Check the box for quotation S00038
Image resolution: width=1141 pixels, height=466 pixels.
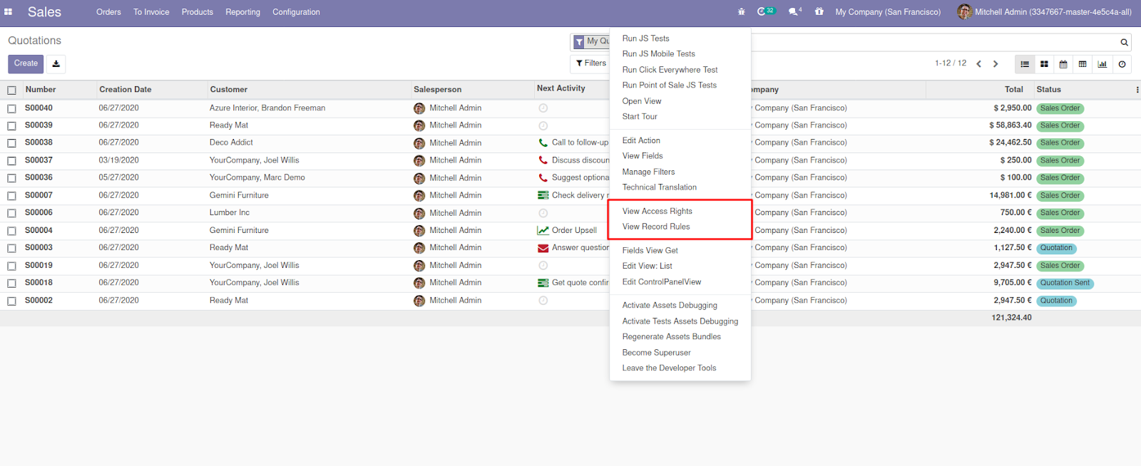pos(11,143)
